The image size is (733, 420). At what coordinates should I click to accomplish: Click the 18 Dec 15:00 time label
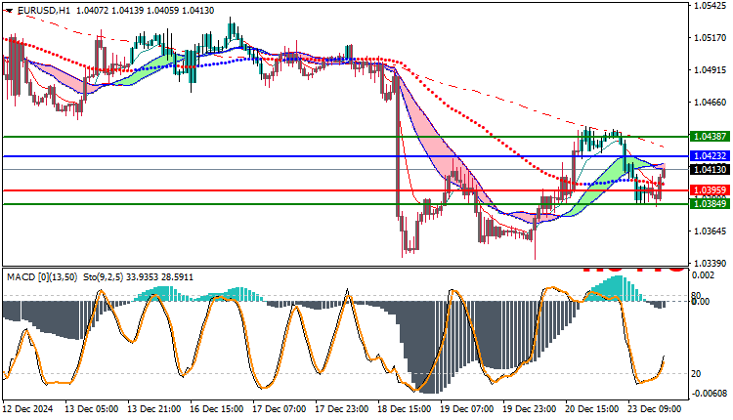pyautogui.click(x=405, y=409)
